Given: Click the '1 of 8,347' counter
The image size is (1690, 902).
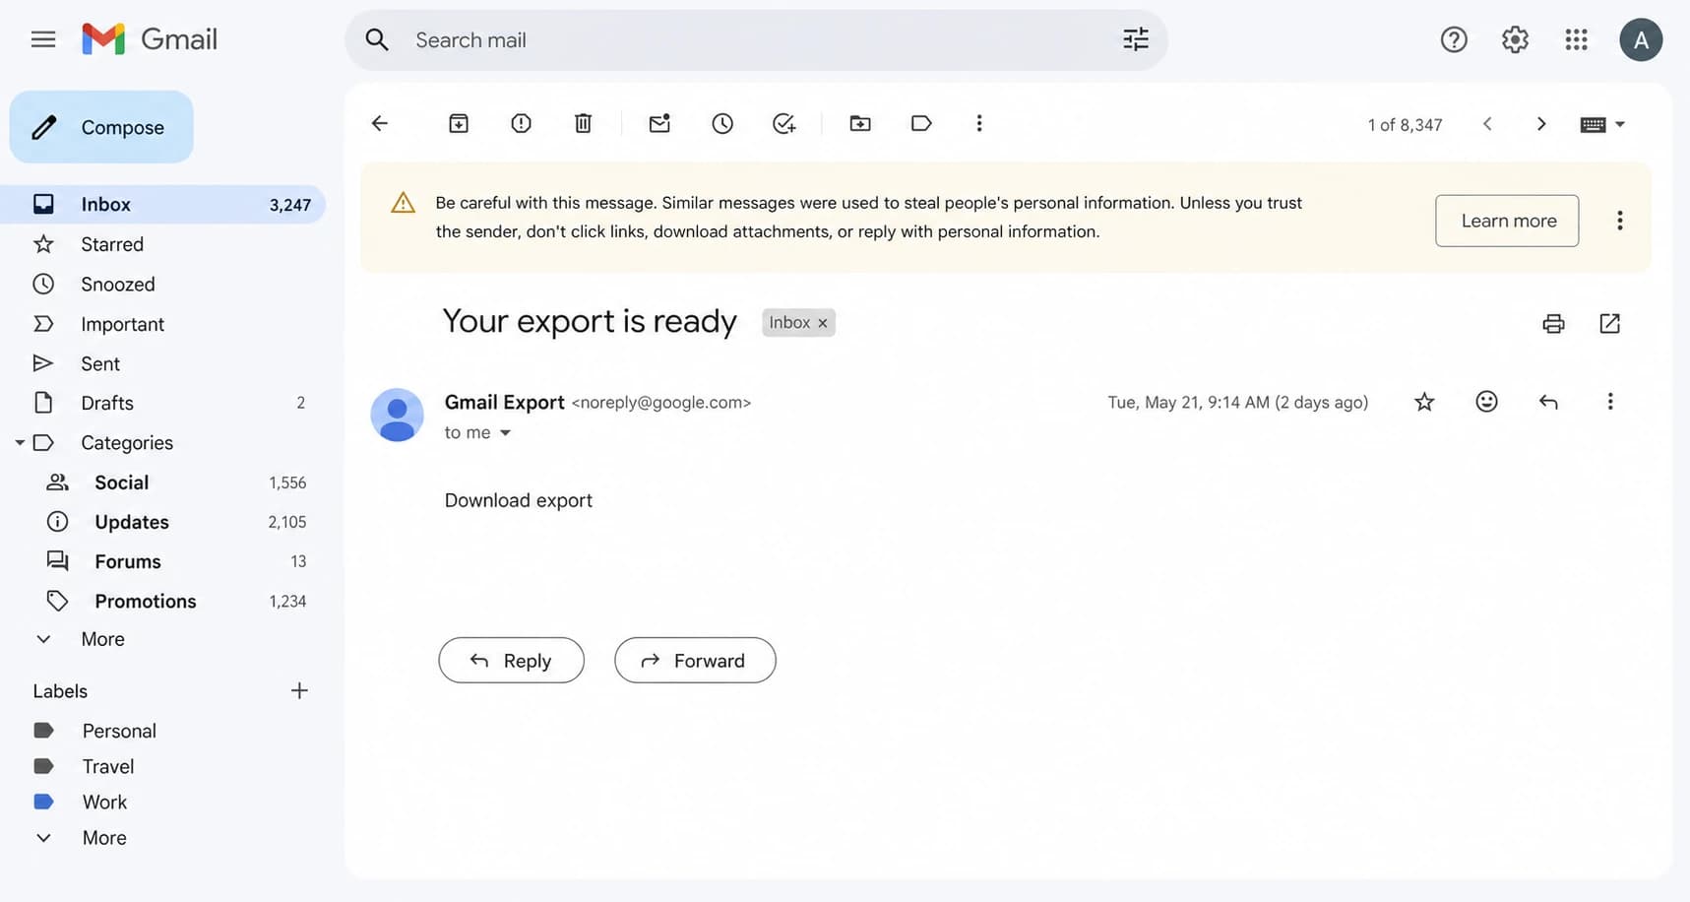Looking at the screenshot, I should [x=1405, y=125].
